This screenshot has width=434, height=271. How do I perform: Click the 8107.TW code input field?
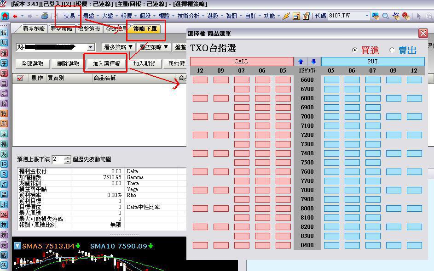(x=346, y=16)
